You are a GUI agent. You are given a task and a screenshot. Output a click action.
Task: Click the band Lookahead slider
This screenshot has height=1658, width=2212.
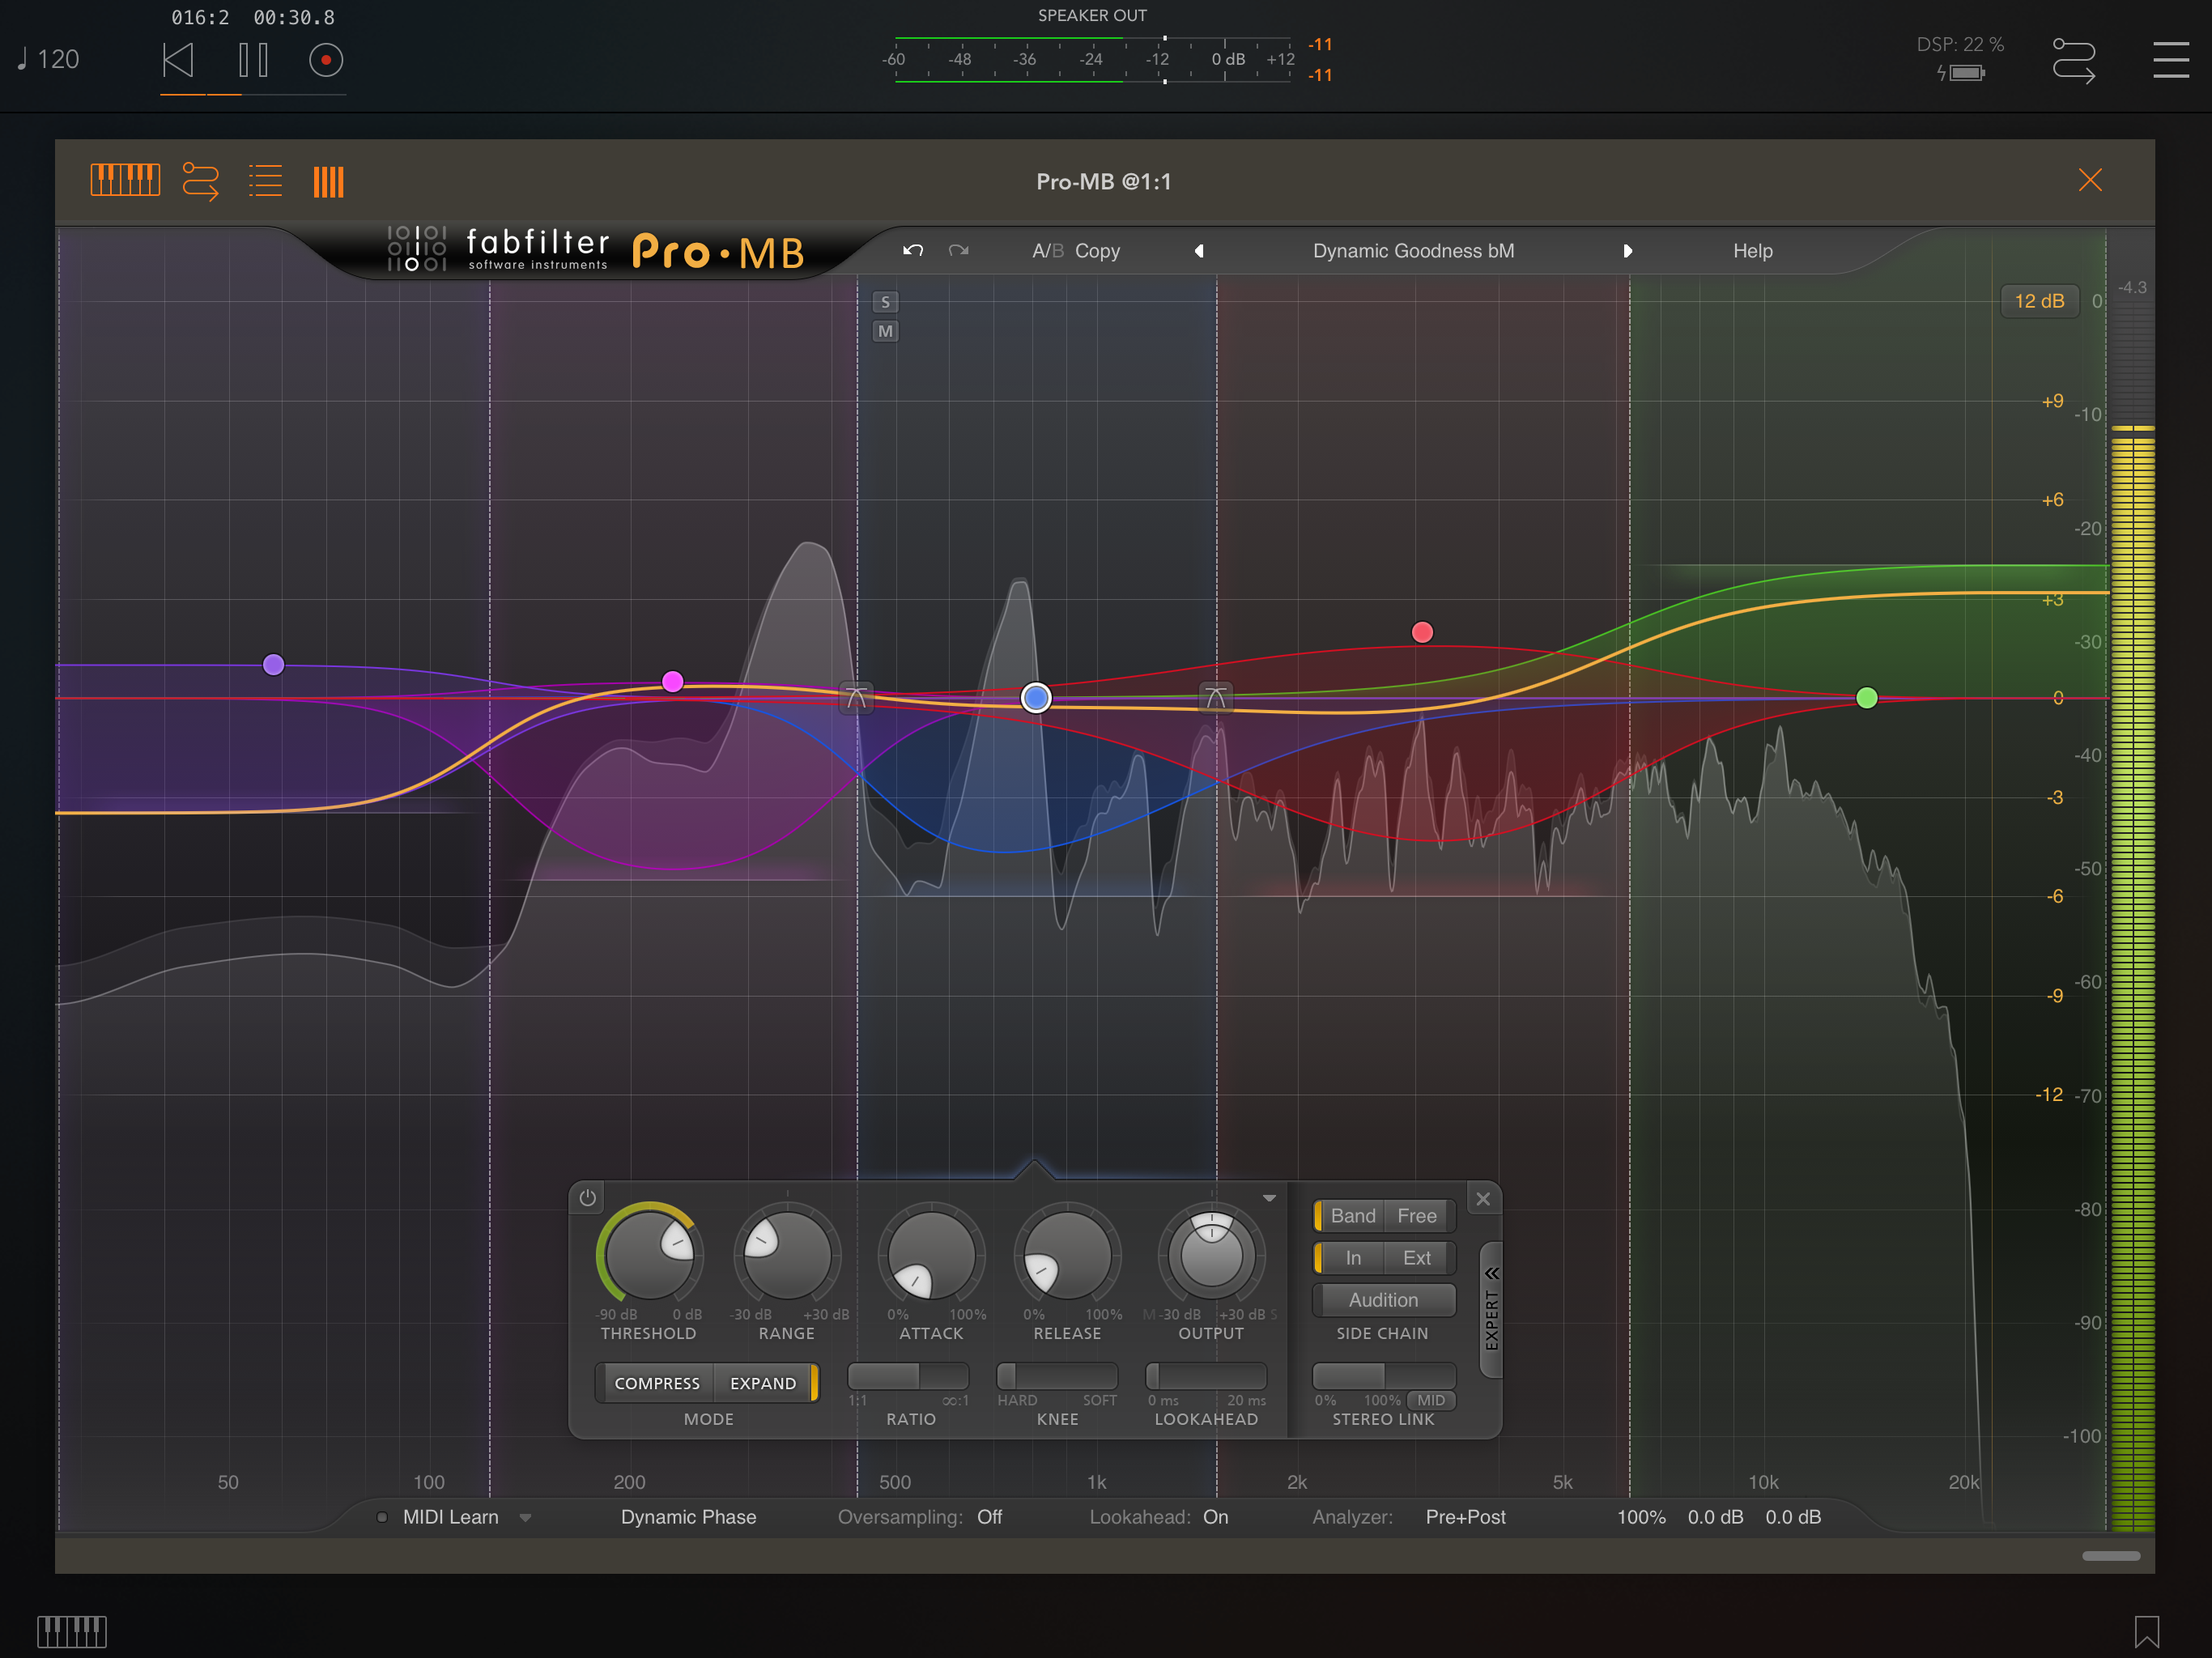[x=1206, y=1376]
